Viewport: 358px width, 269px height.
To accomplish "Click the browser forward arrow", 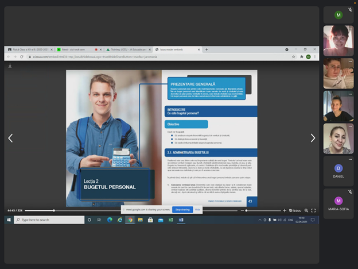I will point(15,57).
